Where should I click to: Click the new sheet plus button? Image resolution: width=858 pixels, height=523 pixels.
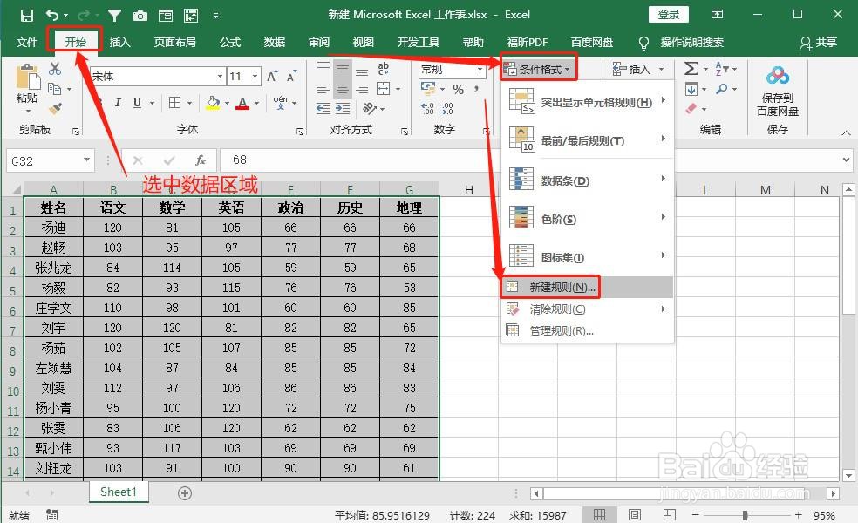(x=184, y=492)
